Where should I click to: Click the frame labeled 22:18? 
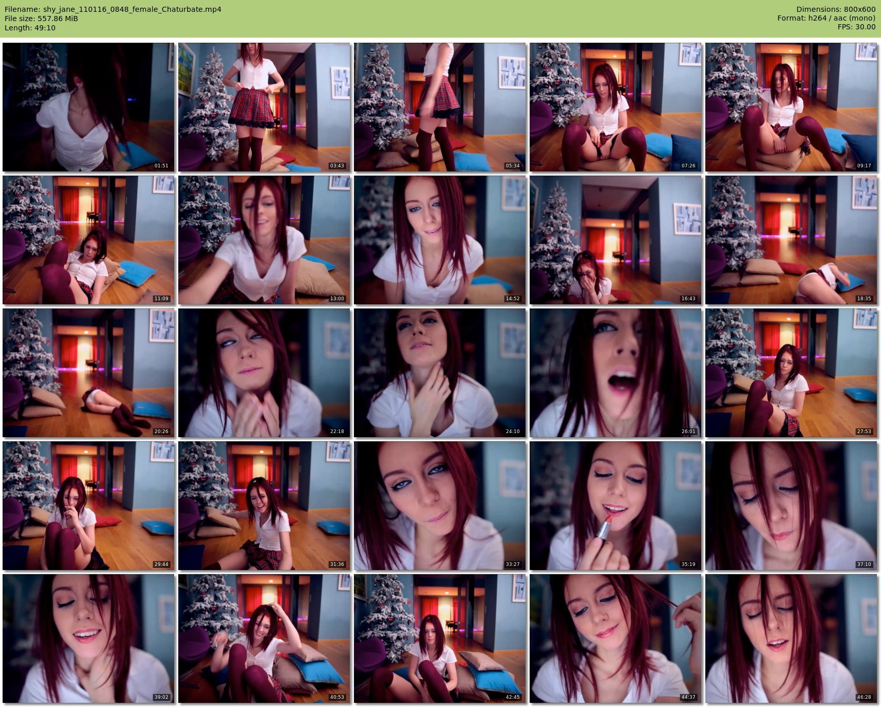264,373
